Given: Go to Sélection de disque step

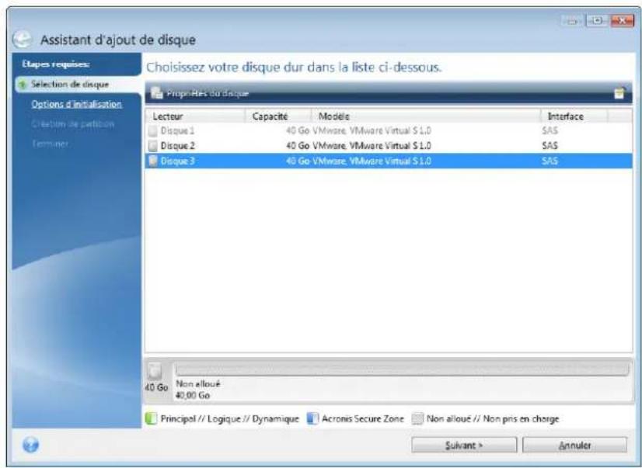Looking at the screenshot, I should click(70, 85).
